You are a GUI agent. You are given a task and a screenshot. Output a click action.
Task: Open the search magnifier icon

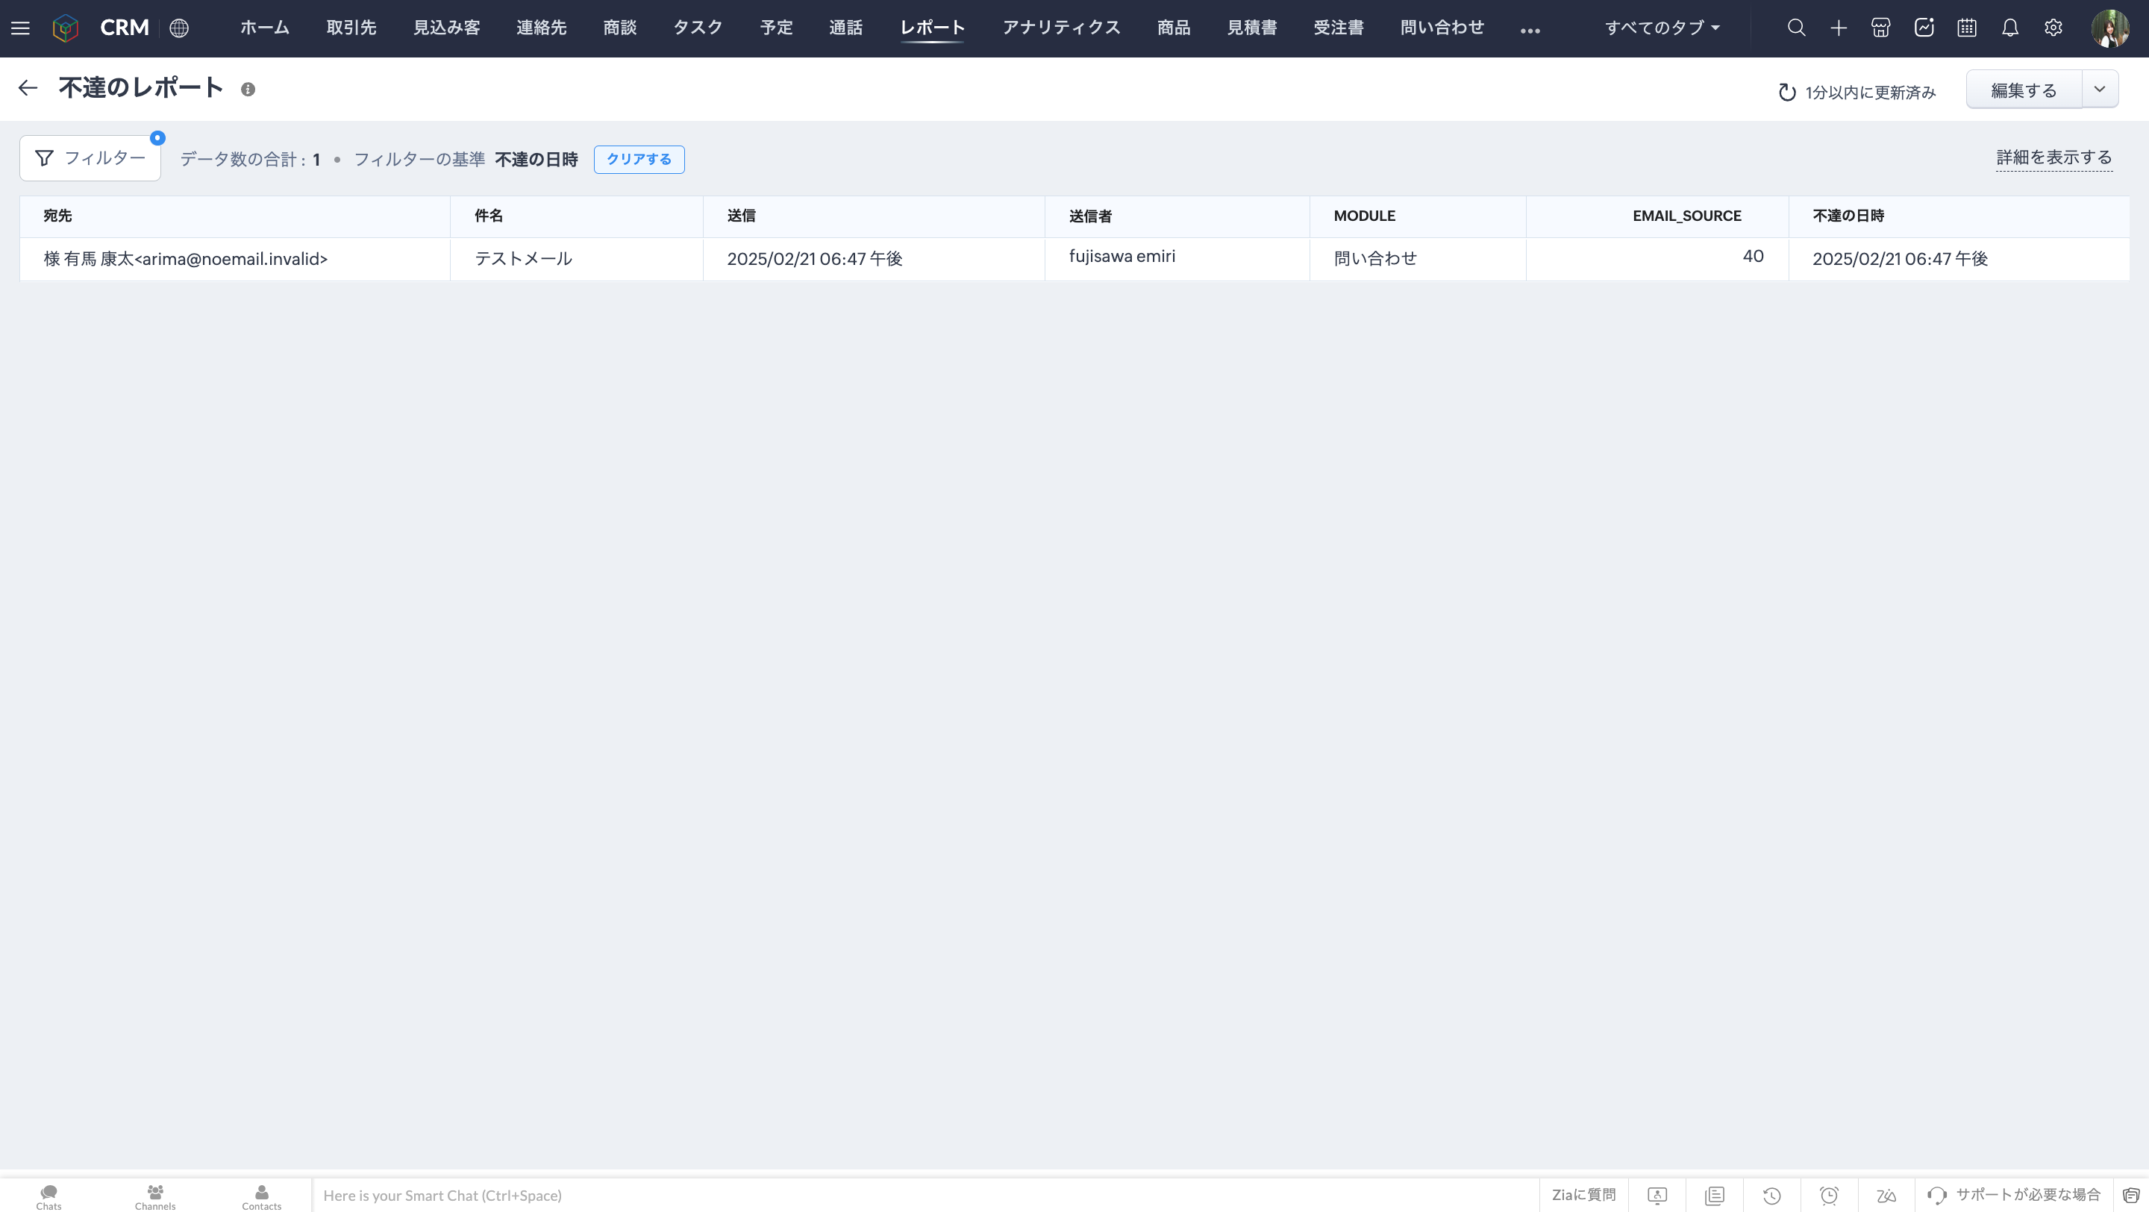tap(1796, 28)
